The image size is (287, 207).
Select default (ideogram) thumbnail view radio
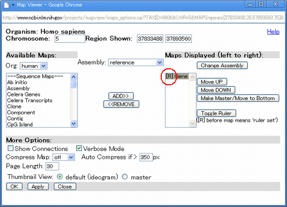tap(60, 177)
